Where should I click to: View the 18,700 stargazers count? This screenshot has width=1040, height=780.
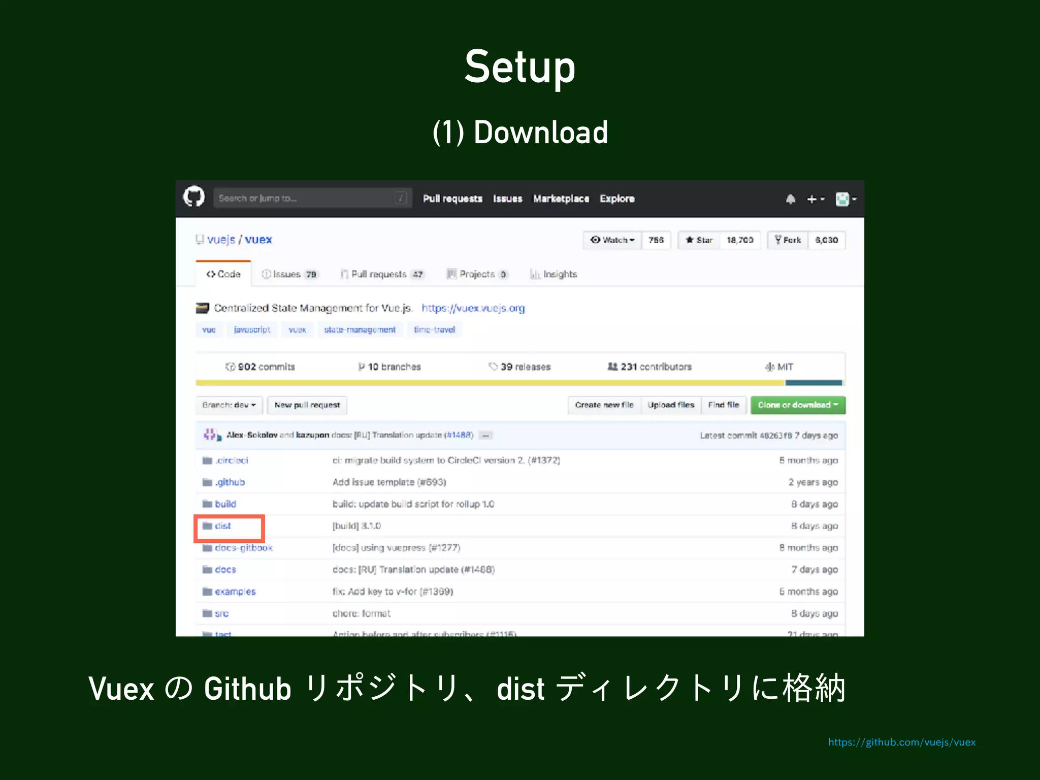click(x=740, y=240)
